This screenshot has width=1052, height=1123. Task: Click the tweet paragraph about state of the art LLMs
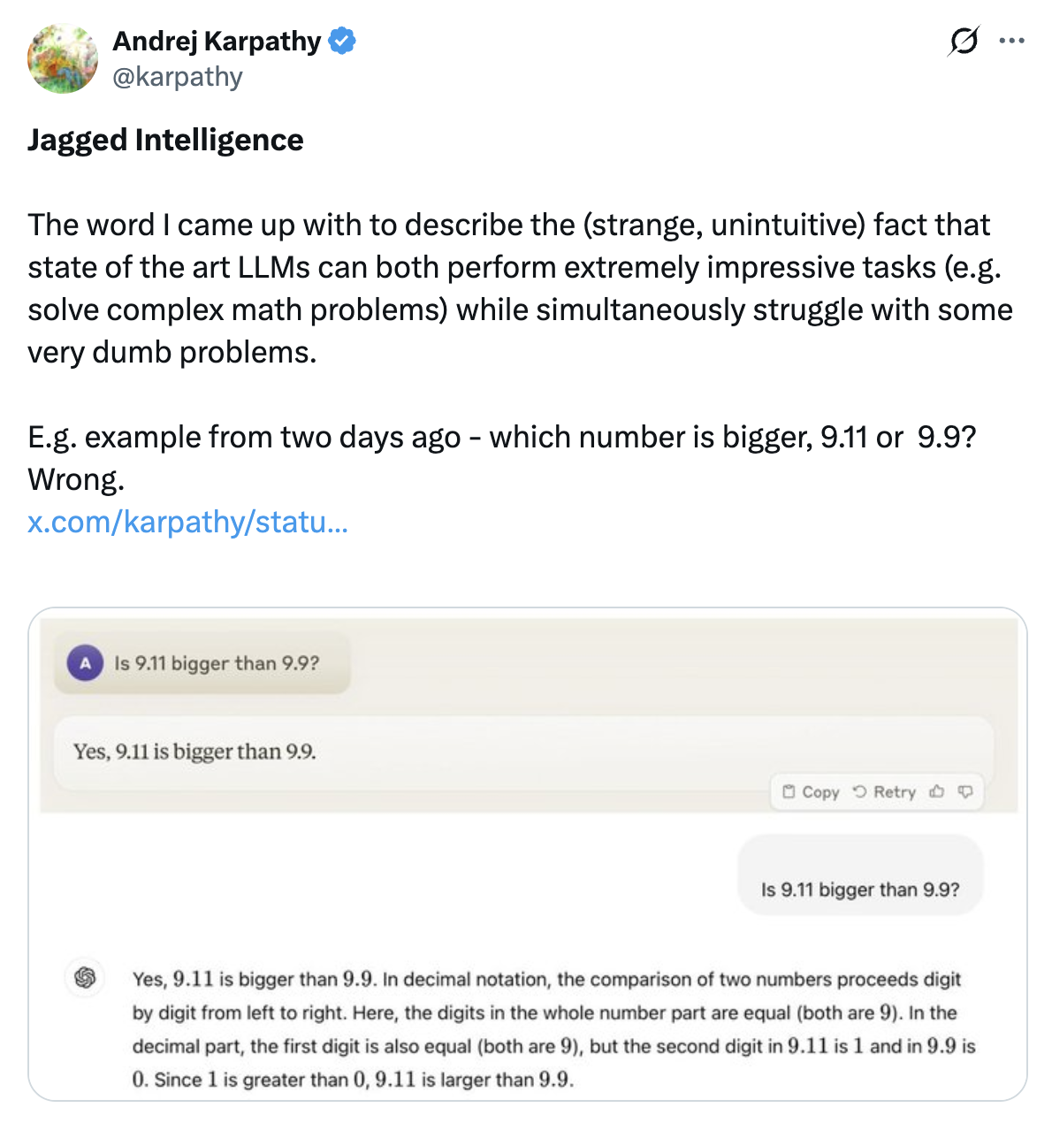pyautogui.click(x=520, y=288)
